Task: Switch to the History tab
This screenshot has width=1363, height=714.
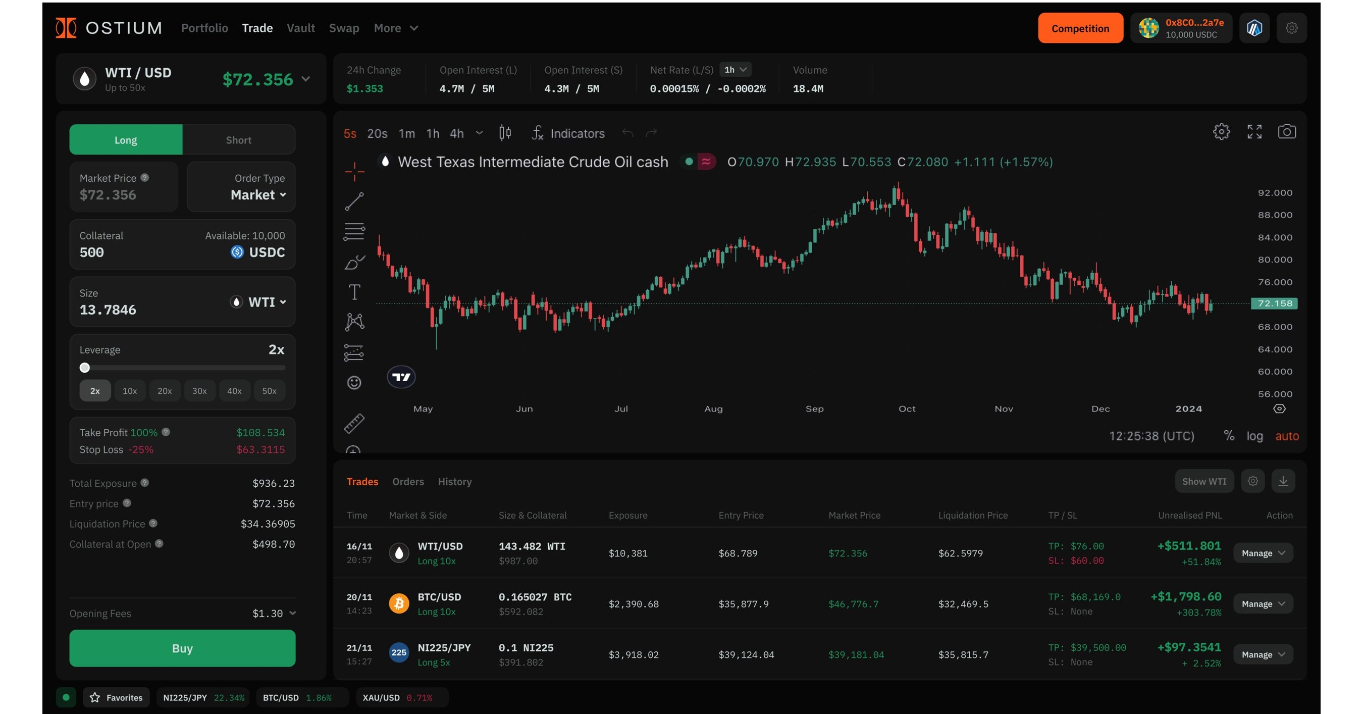Action: [x=454, y=481]
